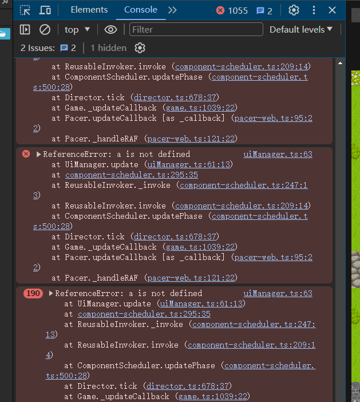Open the Default levels dropdown
This screenshot has width=360, height=402.
click(x=301, y=29)
